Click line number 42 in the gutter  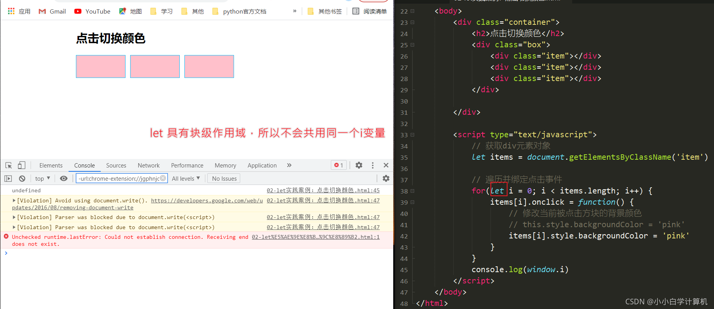coord(404,236)
